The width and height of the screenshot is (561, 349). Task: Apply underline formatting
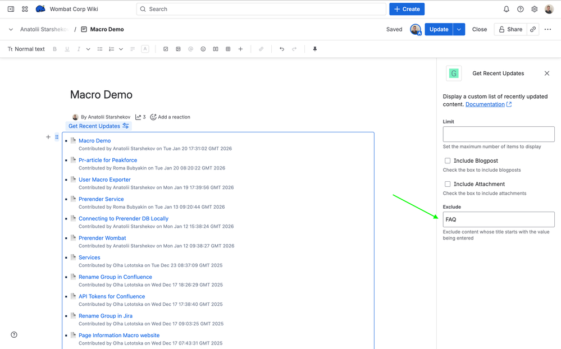[x=67, y=49]
